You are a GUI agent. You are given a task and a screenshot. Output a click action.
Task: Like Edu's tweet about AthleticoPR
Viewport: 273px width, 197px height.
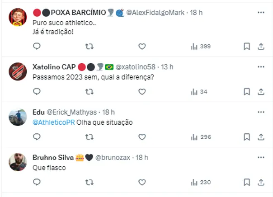tap(142, 136)
